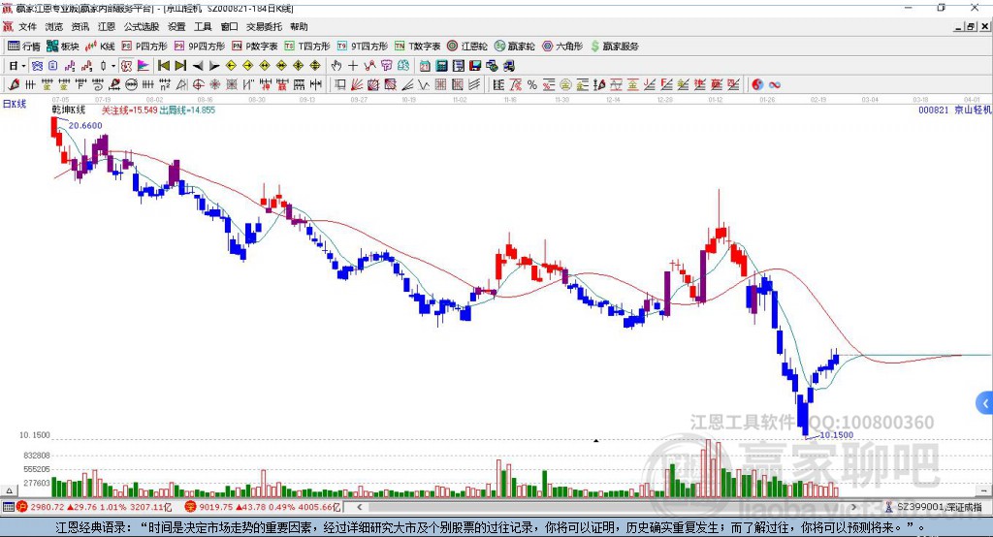Screen dimensions: 993x537
Task: Open the 交易委托 menu
Action: [x=264, y=26]
